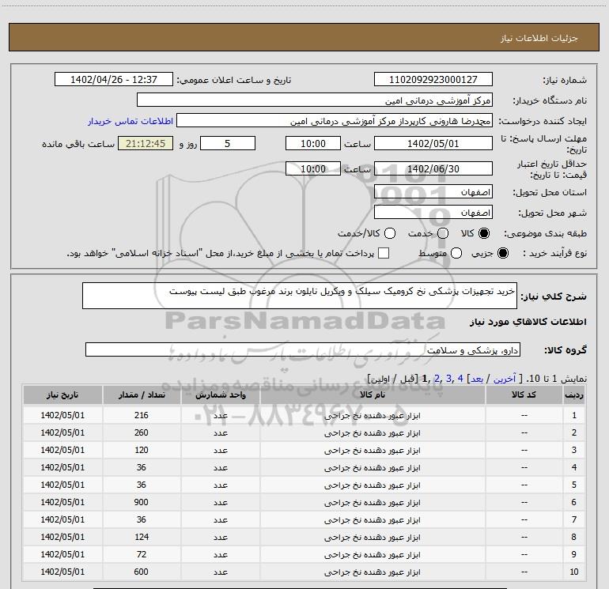The image size is (609, 589).
Task: Click the announcement date field 1402/04/26 - 12:37
Action: [114, 79]
